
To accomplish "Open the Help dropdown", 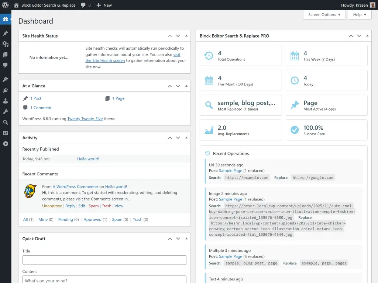I will click(x=359, y=15).
